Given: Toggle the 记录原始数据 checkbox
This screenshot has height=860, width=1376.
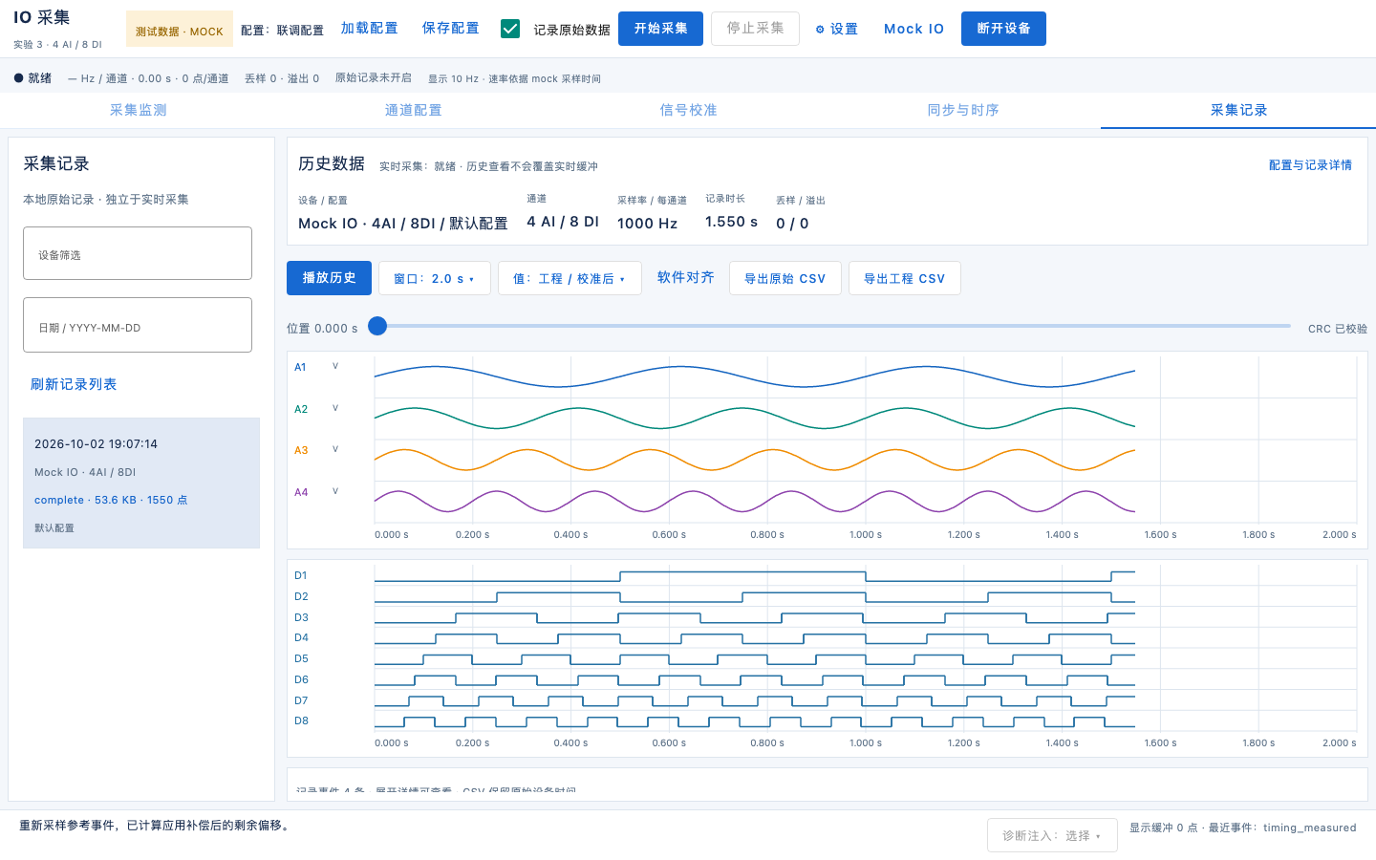Looking at the screenshot, I should (510, 29).
